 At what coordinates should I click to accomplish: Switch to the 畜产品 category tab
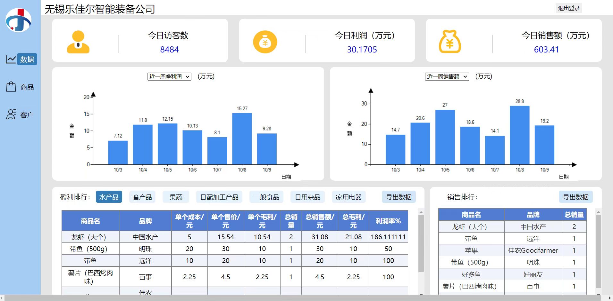[142, 197]
